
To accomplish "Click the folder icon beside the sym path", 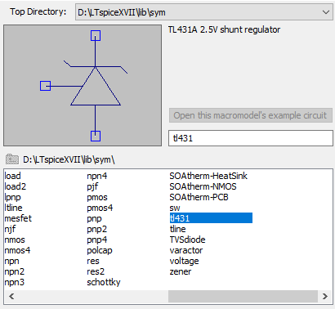I will point(12,159).
